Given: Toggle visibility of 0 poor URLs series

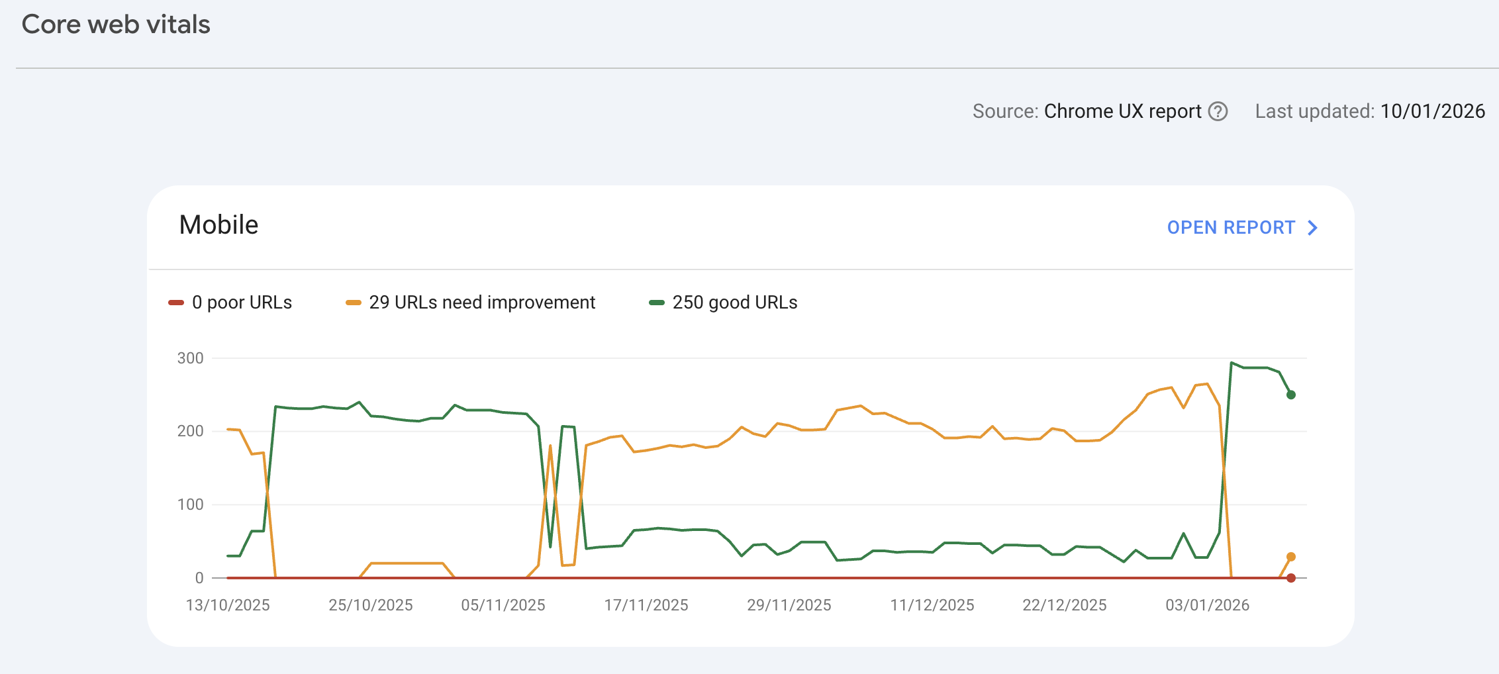Looking at the screenshot, I should pos(230,302).
